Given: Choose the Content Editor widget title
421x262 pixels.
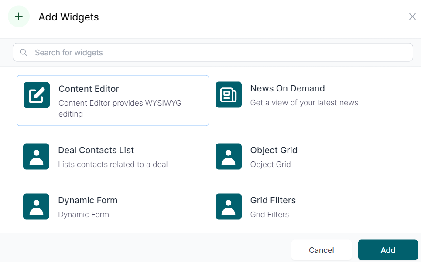Looking at the screenshot, I should (89, 89).
